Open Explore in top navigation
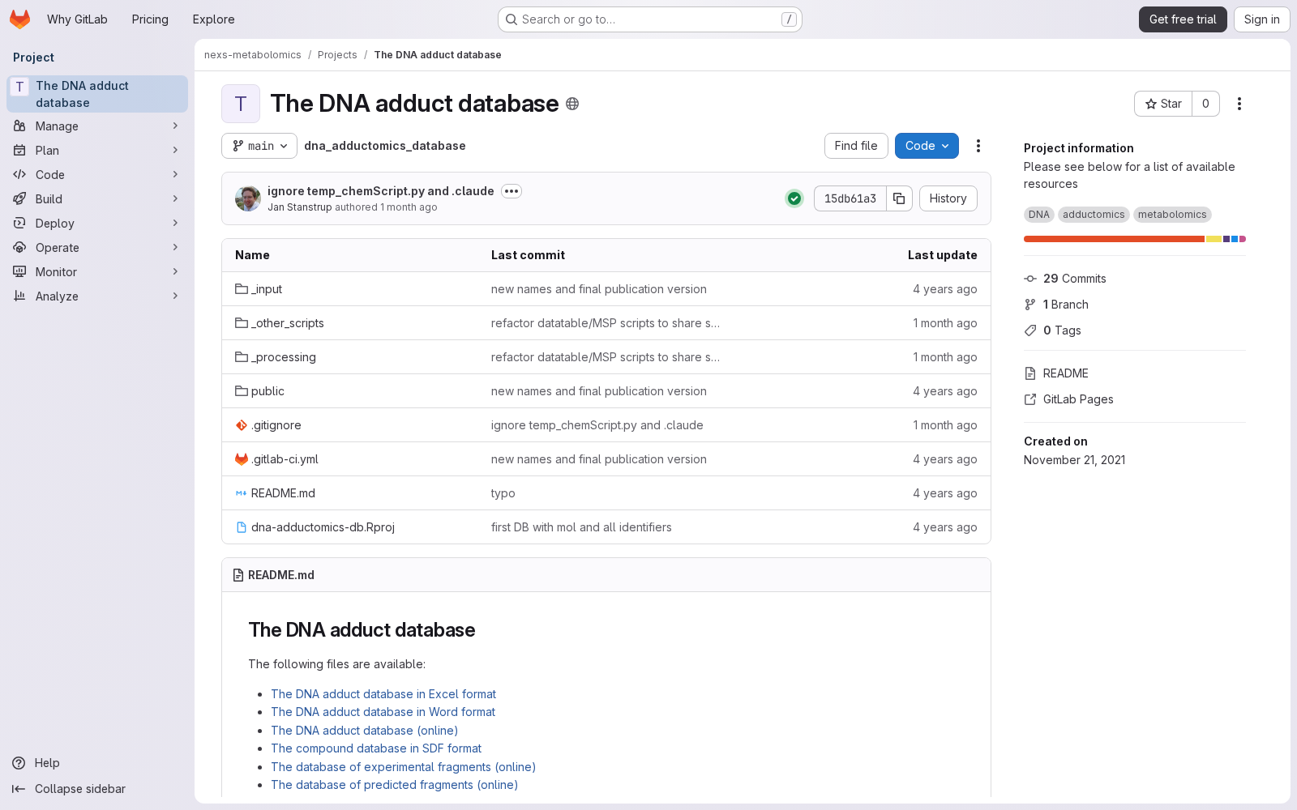This screenshot has height=810, width=1297. 213,19
